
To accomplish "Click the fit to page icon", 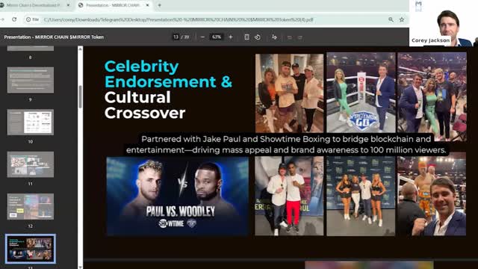I will 246,37.
